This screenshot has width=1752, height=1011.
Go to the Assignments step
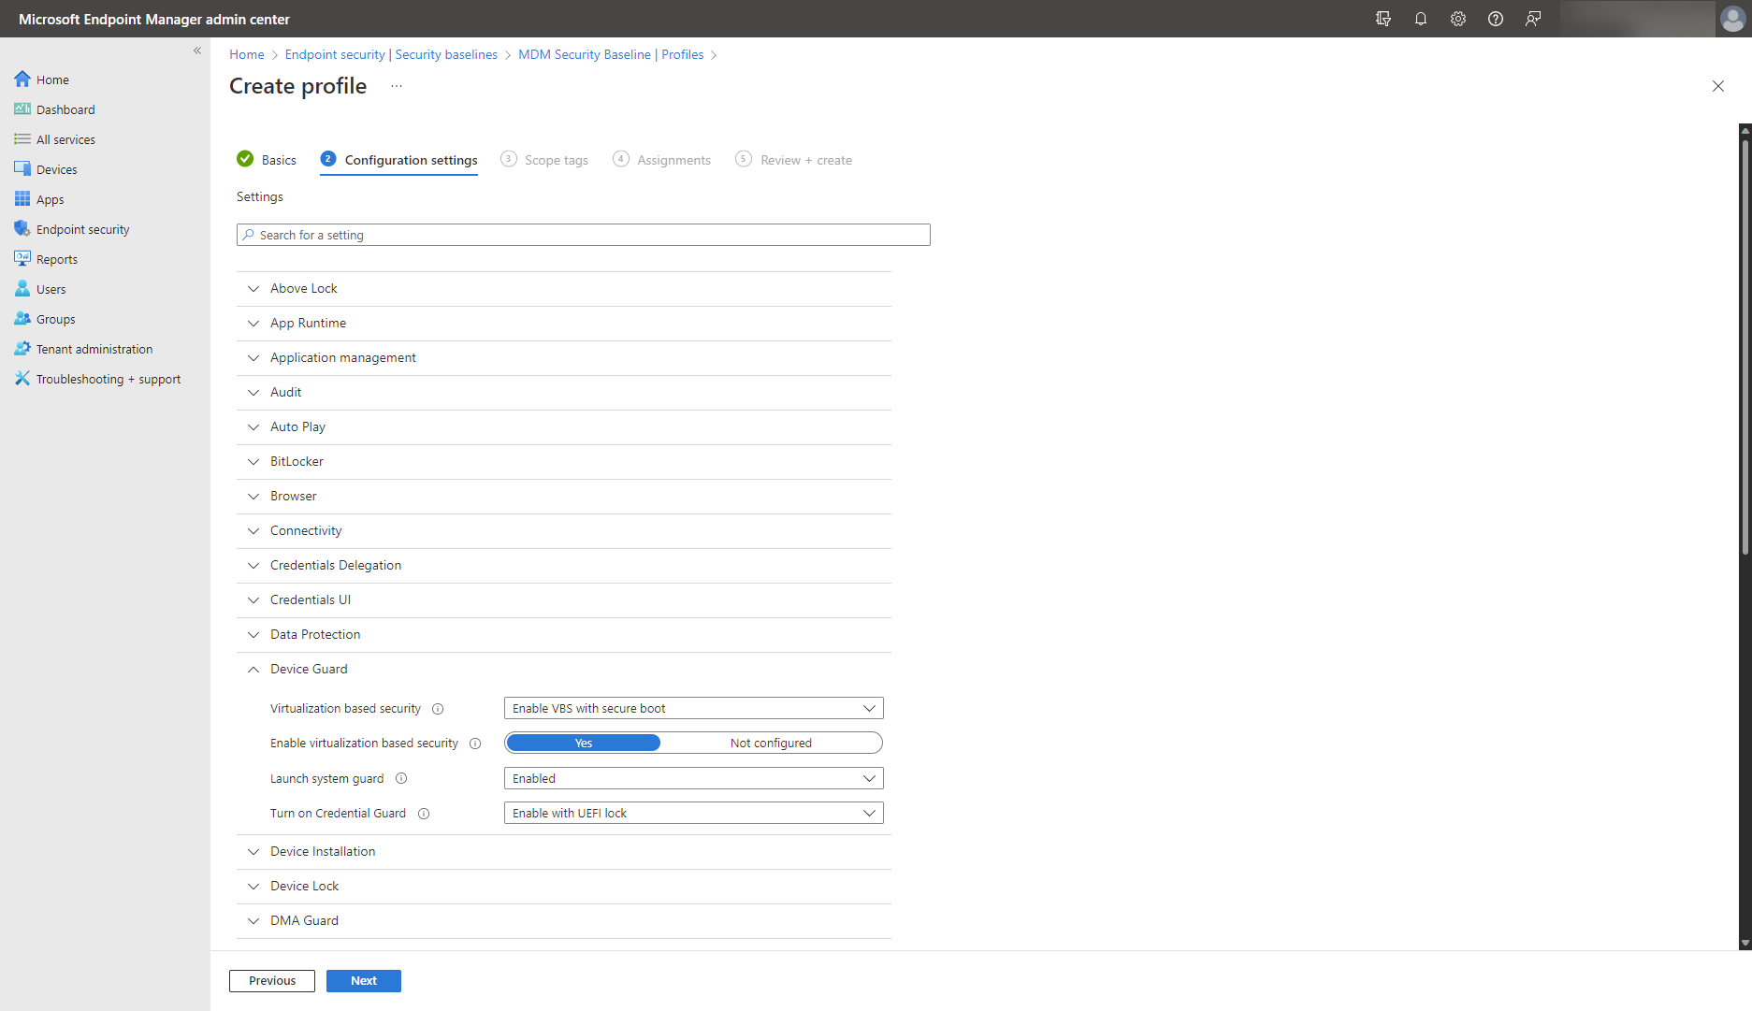click(662, 160)
